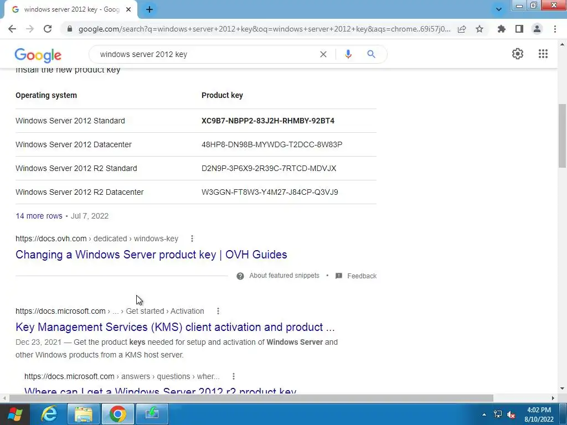Show hidden system tray icons
The width and height of the screenshot is (567, 425).
pyautogui.click(x=484, y=414)
